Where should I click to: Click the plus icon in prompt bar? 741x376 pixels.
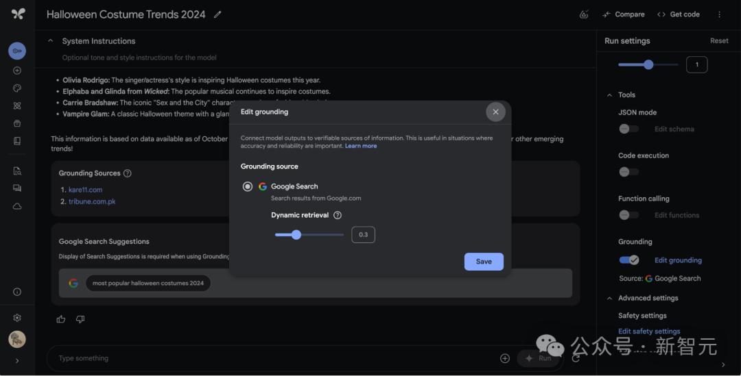[505, 358]
